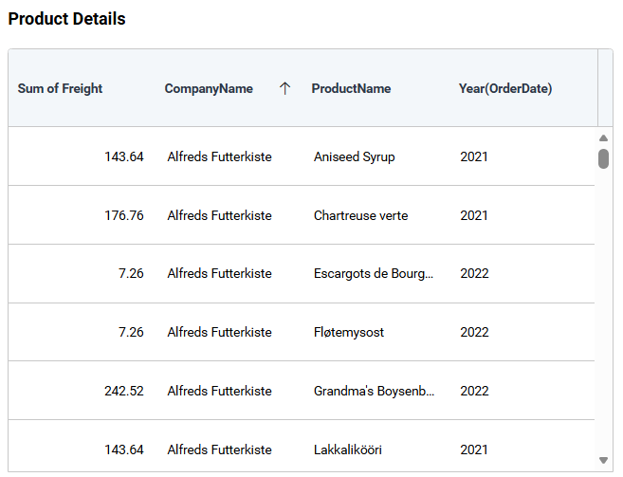Click the scrollbar down arrow
This screenshot has width=623, height=477.
coord(603,460)
